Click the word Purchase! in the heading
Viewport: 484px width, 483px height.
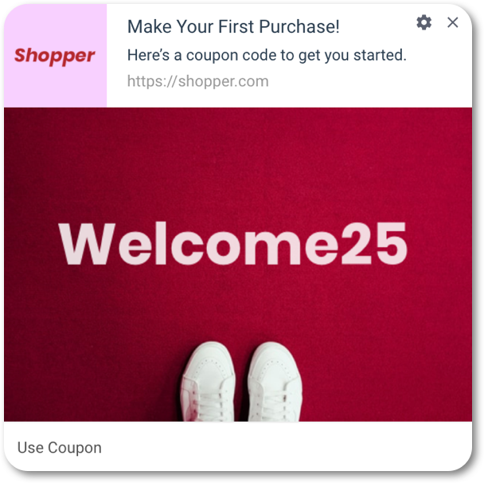point(299,26)
